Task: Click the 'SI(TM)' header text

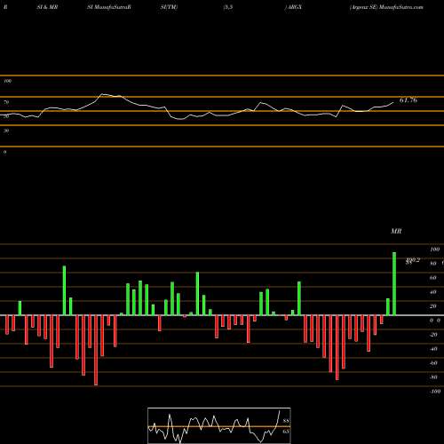Action: (x=169, y=7)
